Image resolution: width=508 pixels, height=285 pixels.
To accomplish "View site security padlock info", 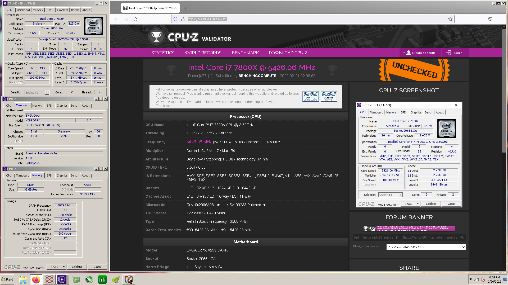I will click(183, 19).
